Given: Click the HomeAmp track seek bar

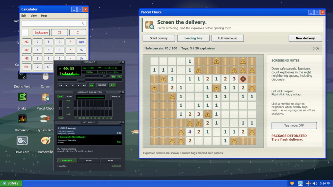Looking at the screenshot, I should [90, 80].
